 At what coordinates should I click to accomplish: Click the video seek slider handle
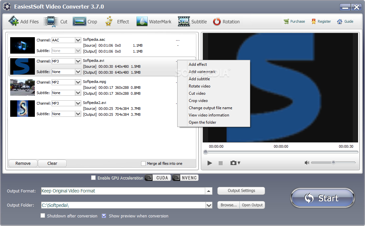click(x=205, y=152)
